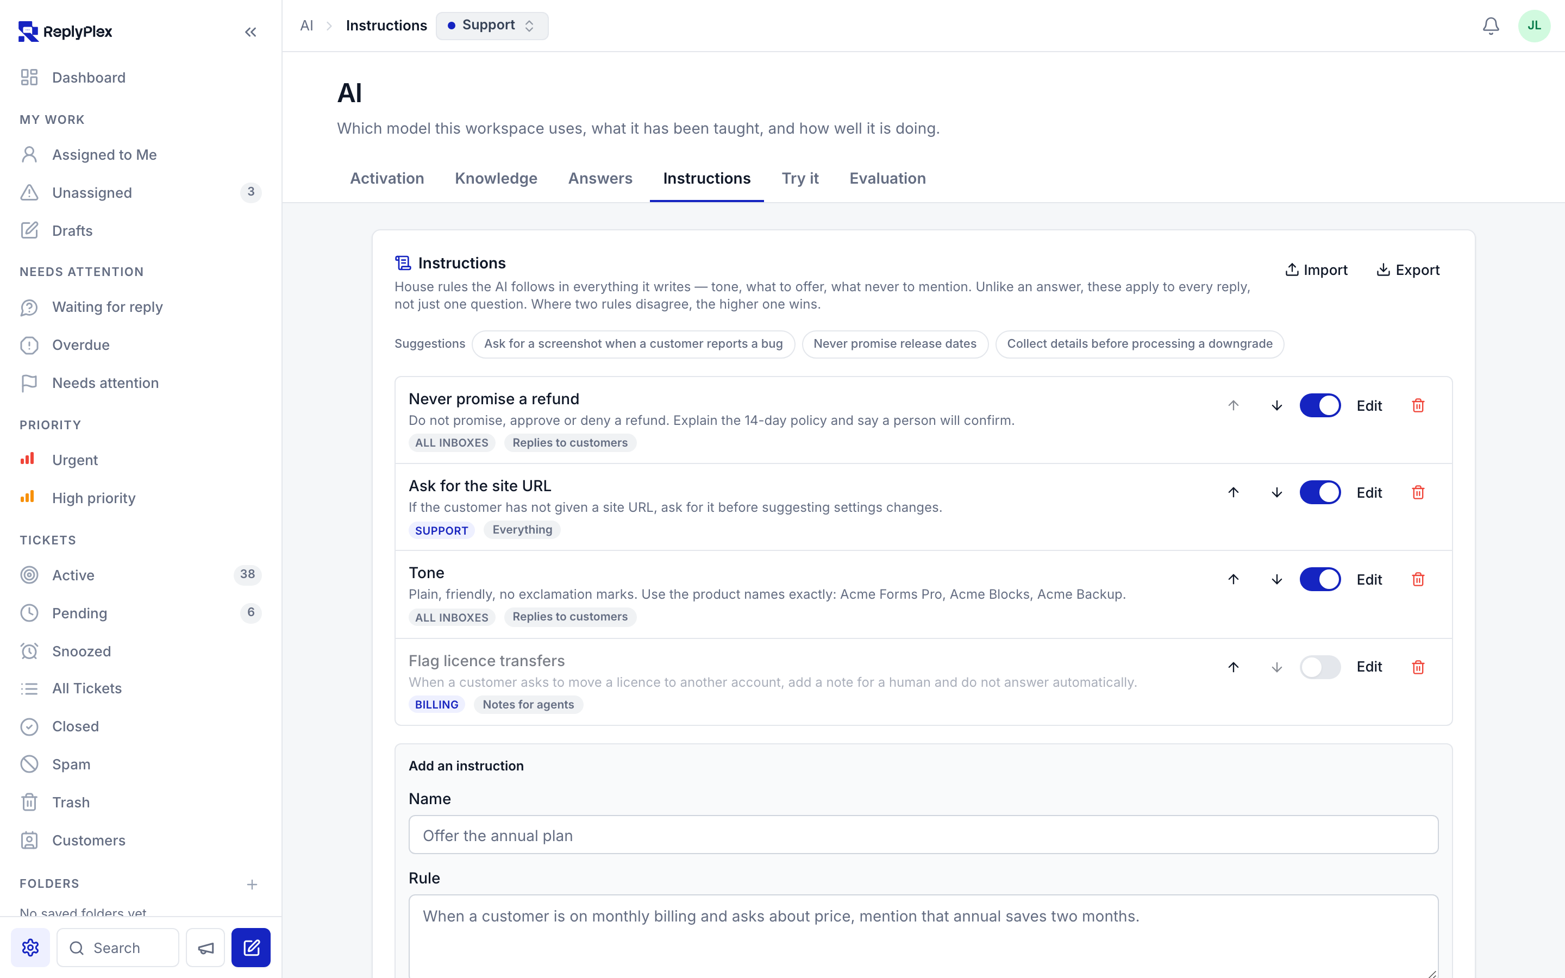Click the megaphone announcements icon
The image size is (1565, 978).
tap(205, 948)
